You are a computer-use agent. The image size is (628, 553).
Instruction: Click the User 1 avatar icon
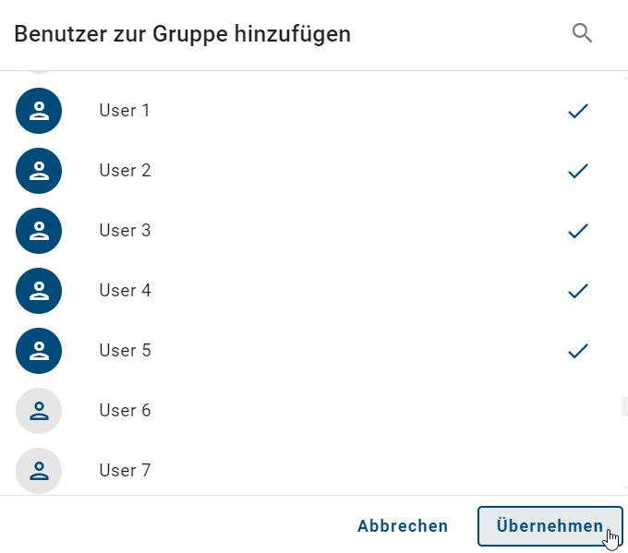tap(39, 111)
